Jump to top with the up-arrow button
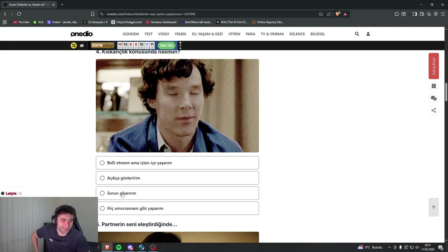 pos(434,207)
